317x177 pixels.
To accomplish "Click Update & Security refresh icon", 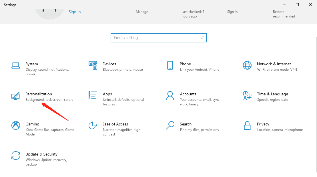I will [x=15, y=156].
